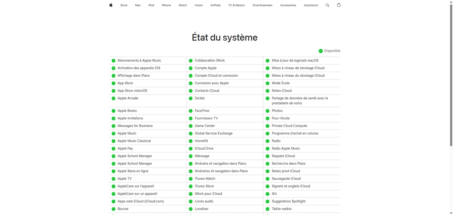
Task: Select the Apple Books entry
Action: tap(127, 111)
